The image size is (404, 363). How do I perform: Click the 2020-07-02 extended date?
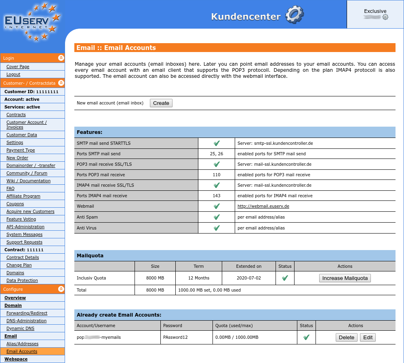(248, 278)
